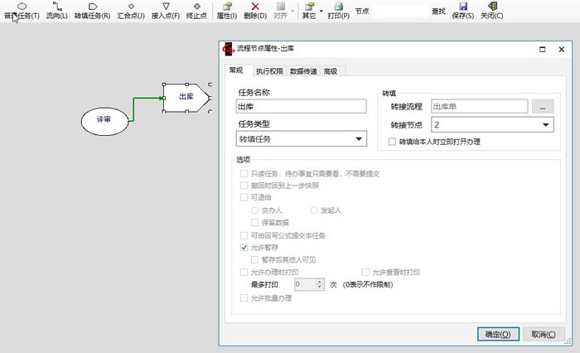The image size is (580, 353).
Task: Enable 转填给本人时立即打开办理 checkbox
Action: 393,142
